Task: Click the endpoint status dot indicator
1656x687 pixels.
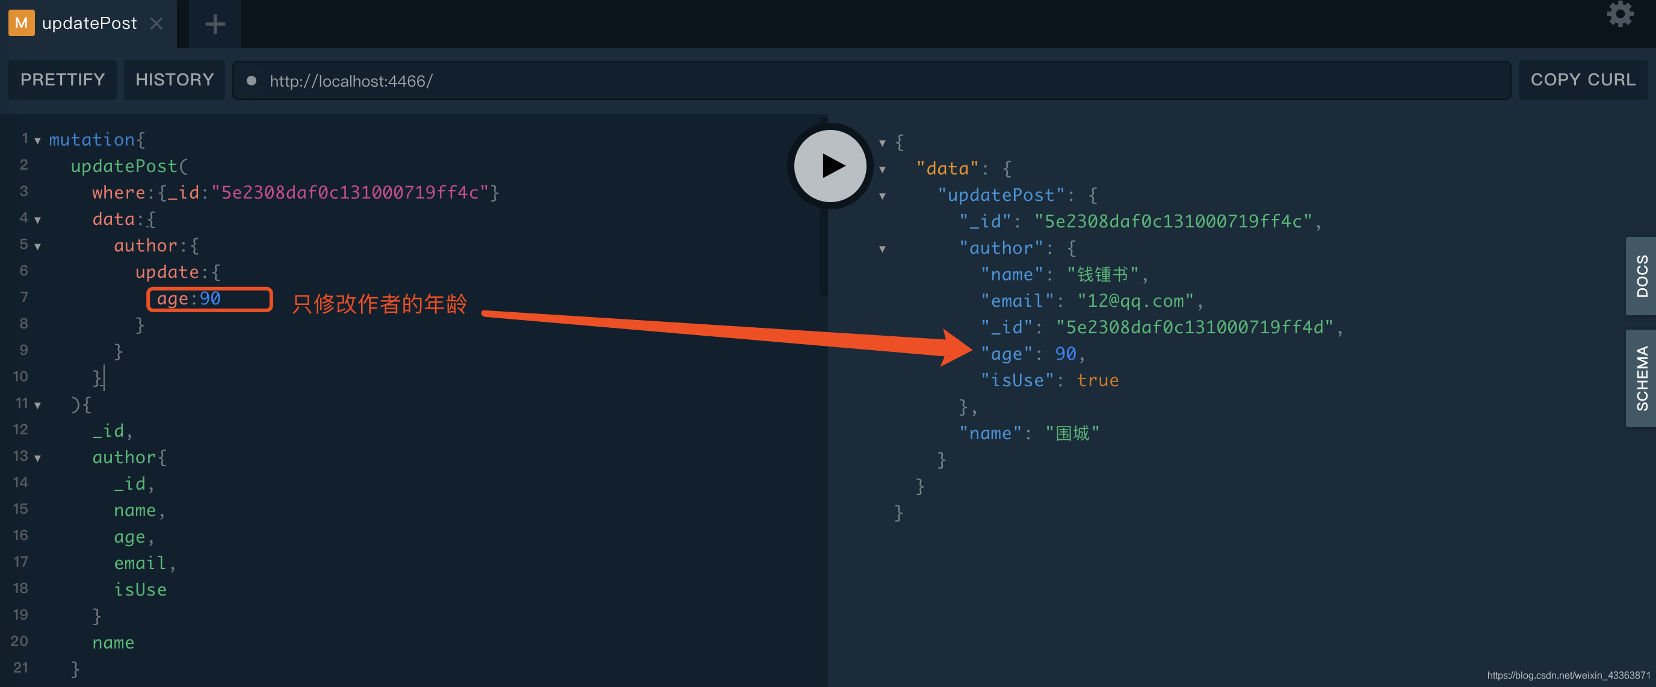Action: click(x=252, y=81)
